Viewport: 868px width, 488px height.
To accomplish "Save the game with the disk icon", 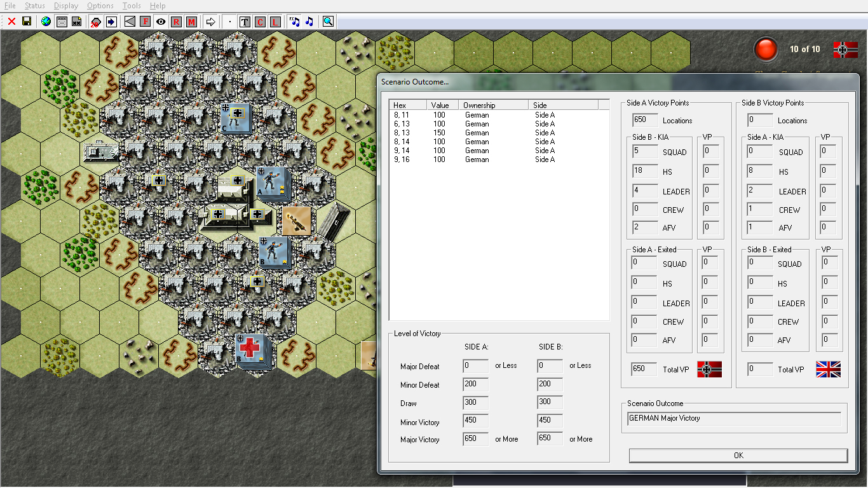I will pos(27,21).
